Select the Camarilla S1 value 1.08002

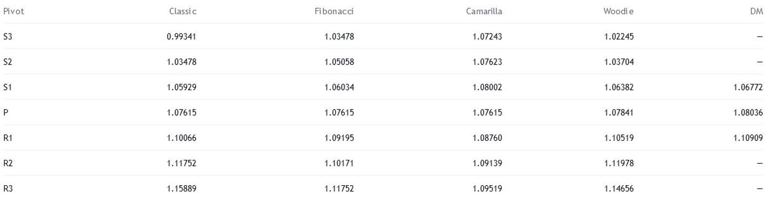[488, 87]
